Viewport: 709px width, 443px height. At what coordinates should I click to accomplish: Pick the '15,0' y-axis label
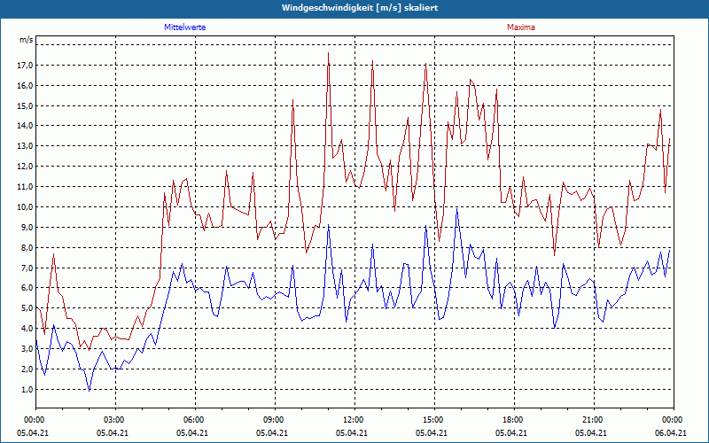coord(26,105)
